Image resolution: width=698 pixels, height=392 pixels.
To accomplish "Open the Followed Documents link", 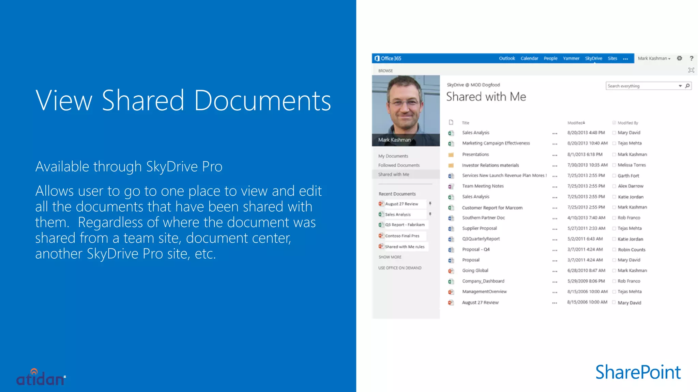I will pos(399,165).
